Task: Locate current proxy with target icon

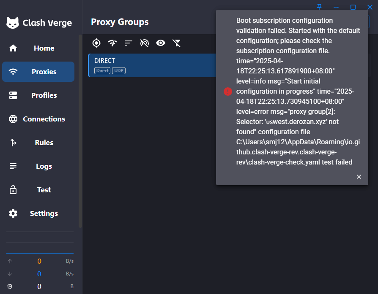Action: click(96, 43)
